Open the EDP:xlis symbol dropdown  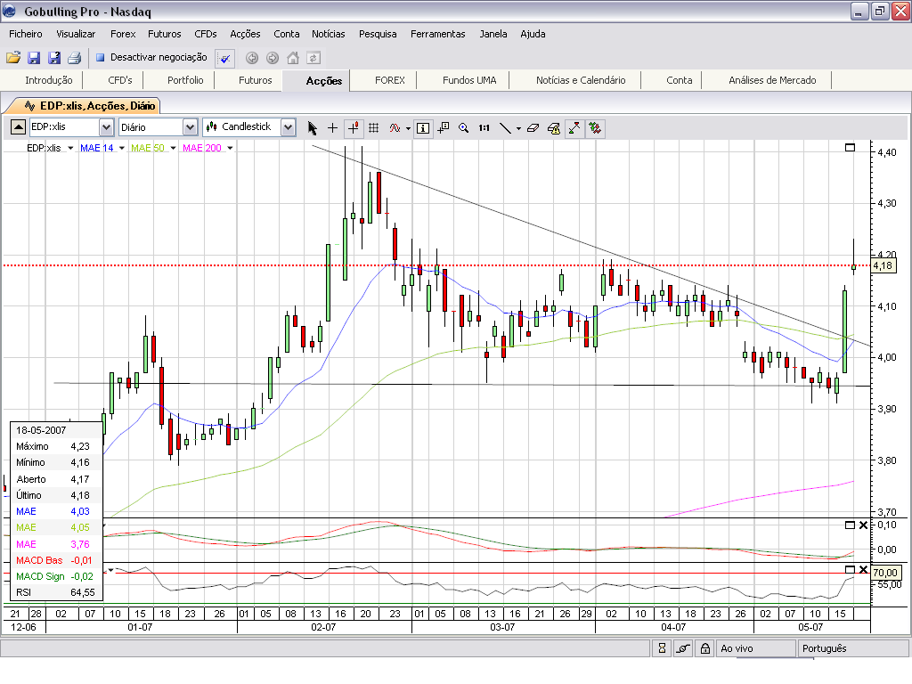[x=106, y=127]
